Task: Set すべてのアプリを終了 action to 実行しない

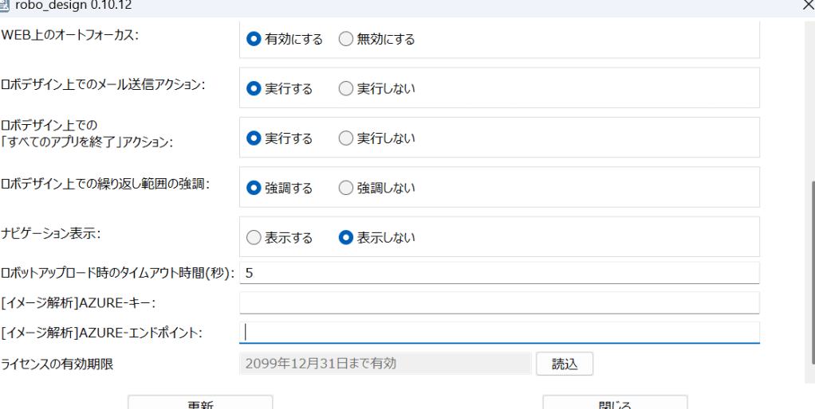Action: point(346,138)
